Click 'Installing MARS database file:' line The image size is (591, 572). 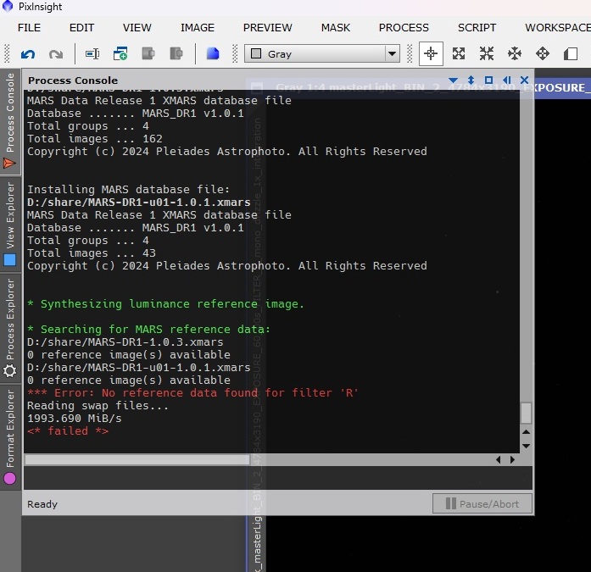128,190
